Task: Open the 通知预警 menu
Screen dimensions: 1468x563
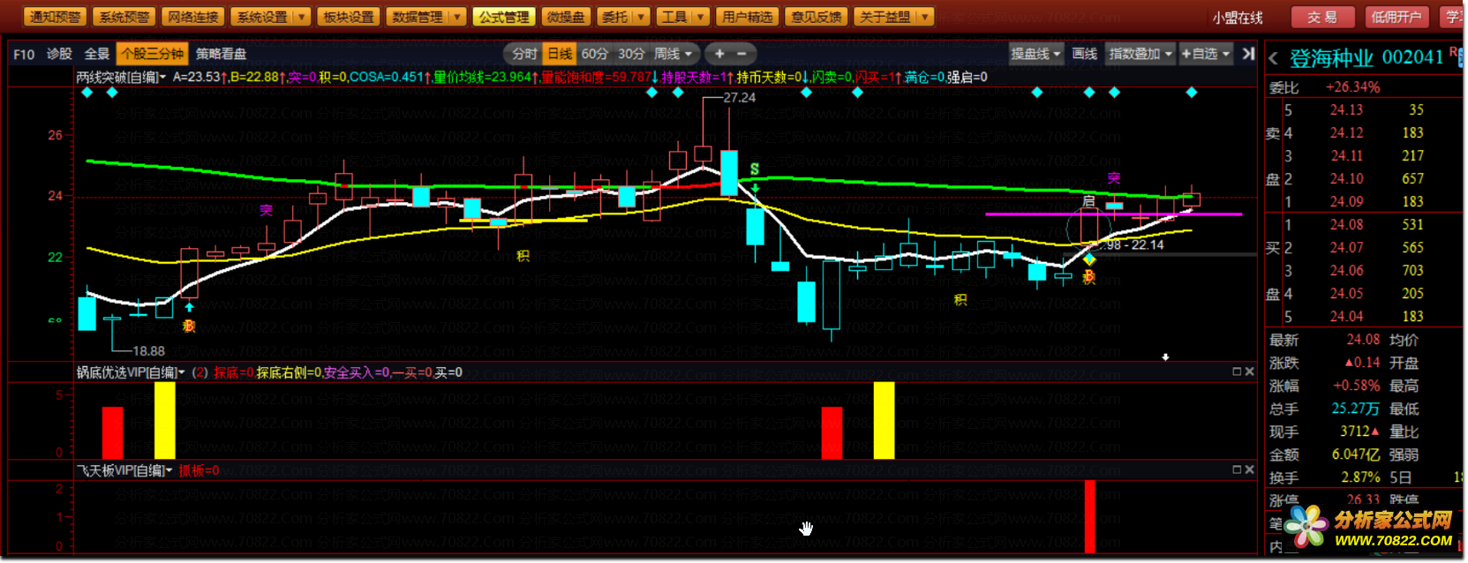Action: pos(55,17)
